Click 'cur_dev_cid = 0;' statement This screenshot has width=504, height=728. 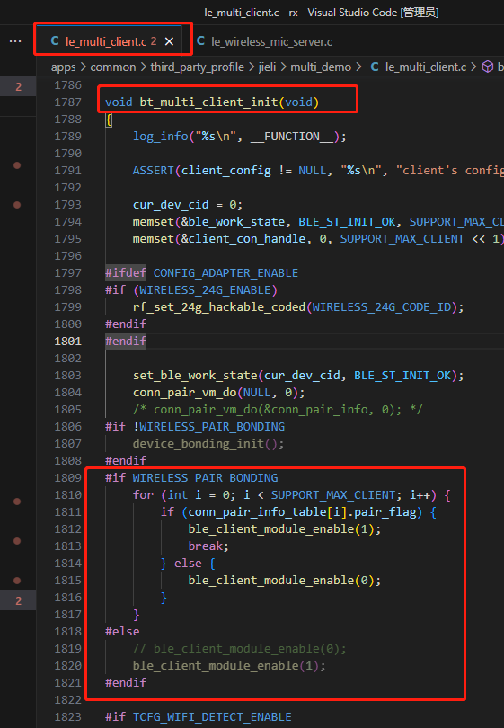point(188,205)
